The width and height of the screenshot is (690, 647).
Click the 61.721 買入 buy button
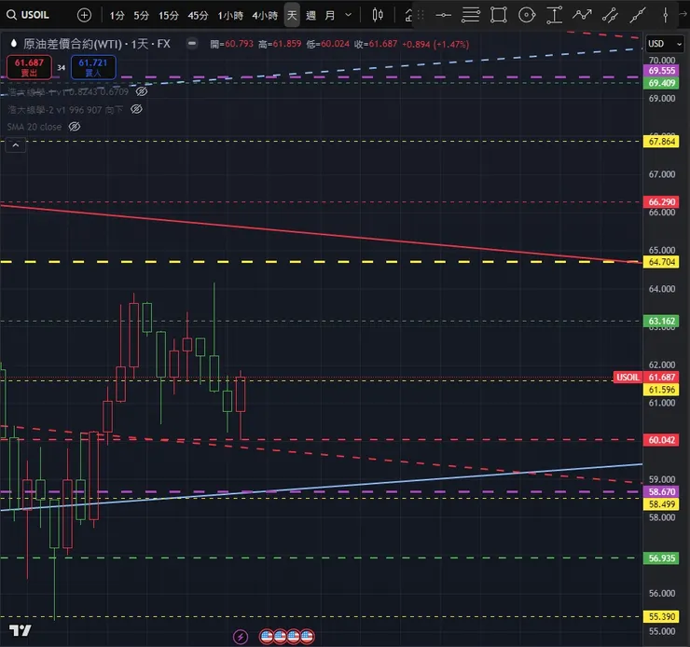click(x=93, y=67)
